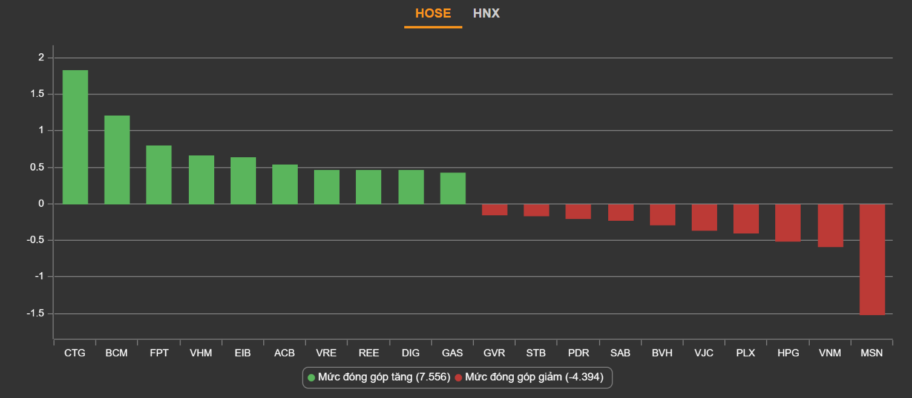Click the green BCM bar
The image size is (912, 398).
coord(117,160)
